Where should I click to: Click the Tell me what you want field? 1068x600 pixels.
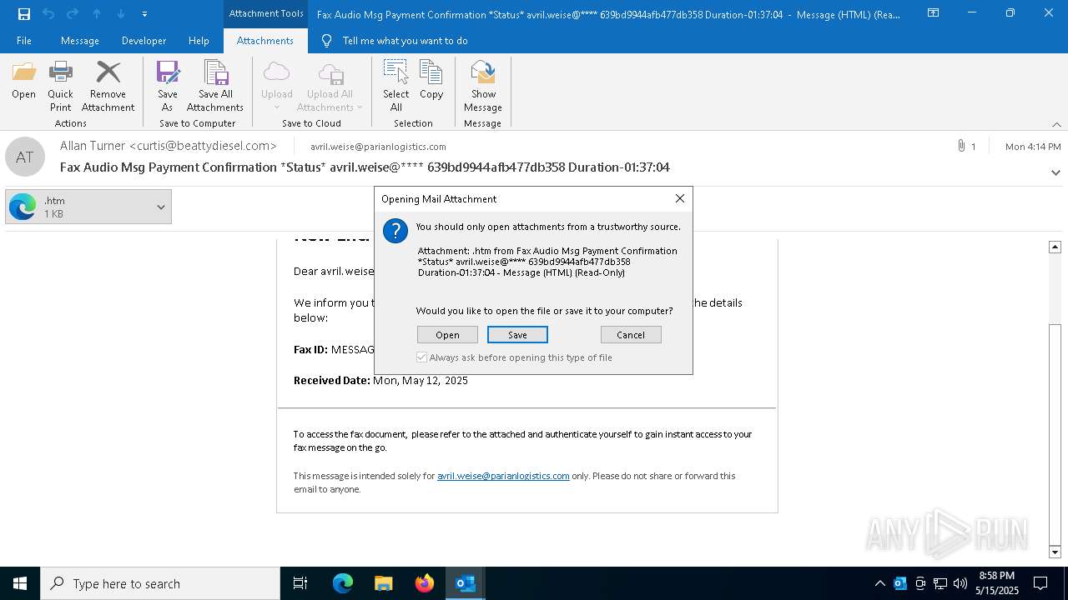click(405, 41)
